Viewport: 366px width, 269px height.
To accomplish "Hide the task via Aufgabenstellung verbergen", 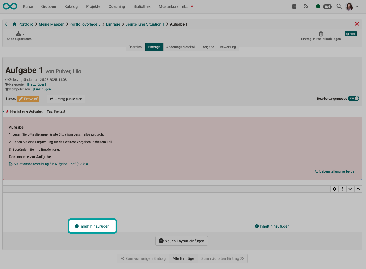I will 335,171.
